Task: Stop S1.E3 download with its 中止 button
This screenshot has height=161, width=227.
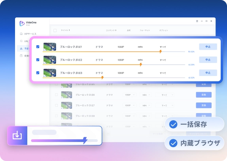Action: 208,73
